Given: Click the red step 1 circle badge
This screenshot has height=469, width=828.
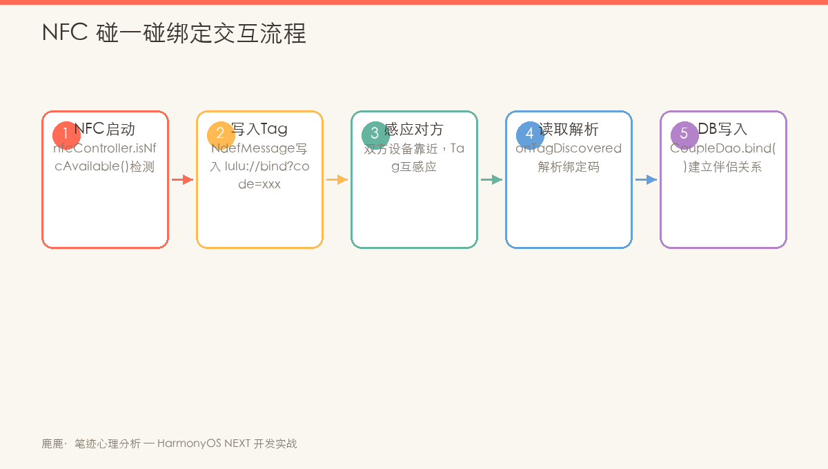Looking at the screenshot, I should [66, 134].
